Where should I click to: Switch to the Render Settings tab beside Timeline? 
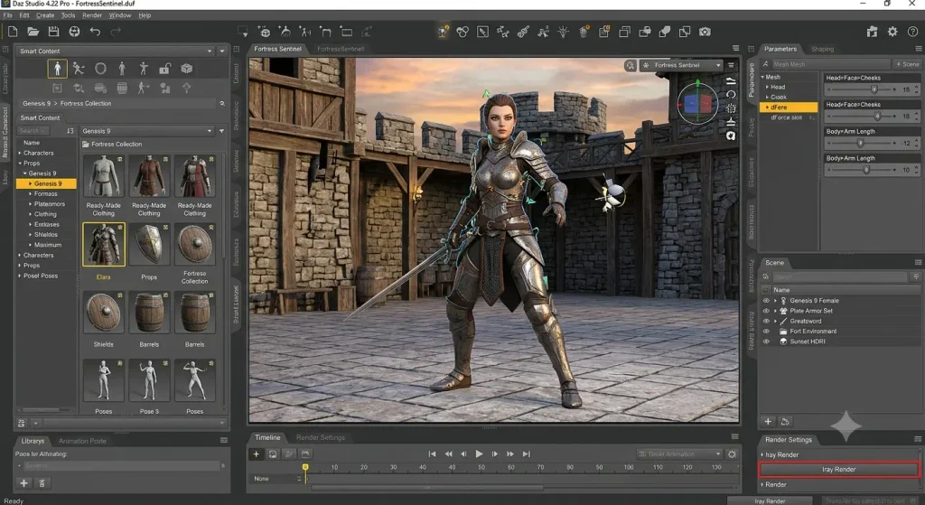321,438
